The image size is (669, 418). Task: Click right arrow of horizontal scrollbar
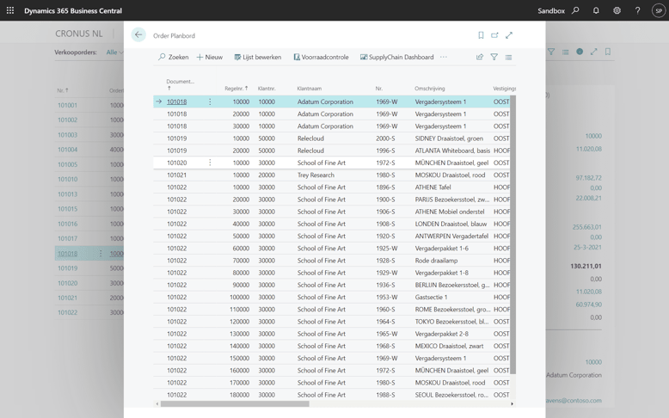coord(512,403)
